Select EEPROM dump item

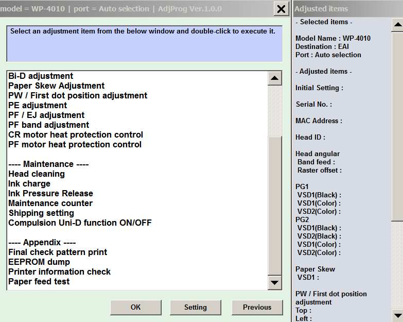point(39,262)
